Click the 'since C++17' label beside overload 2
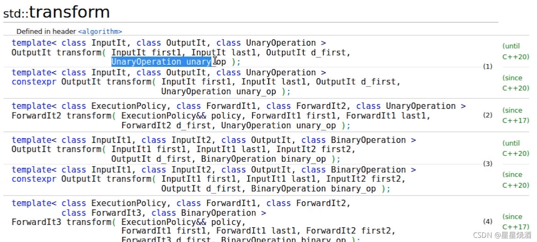The width and height of the screenshot is (537, 242). point(516,115)
